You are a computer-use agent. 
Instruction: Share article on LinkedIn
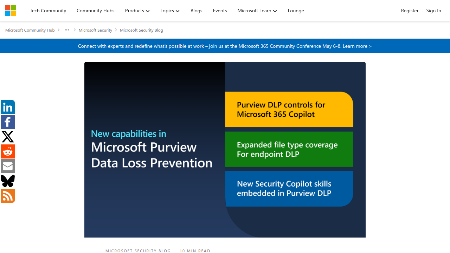pos(8,107)
